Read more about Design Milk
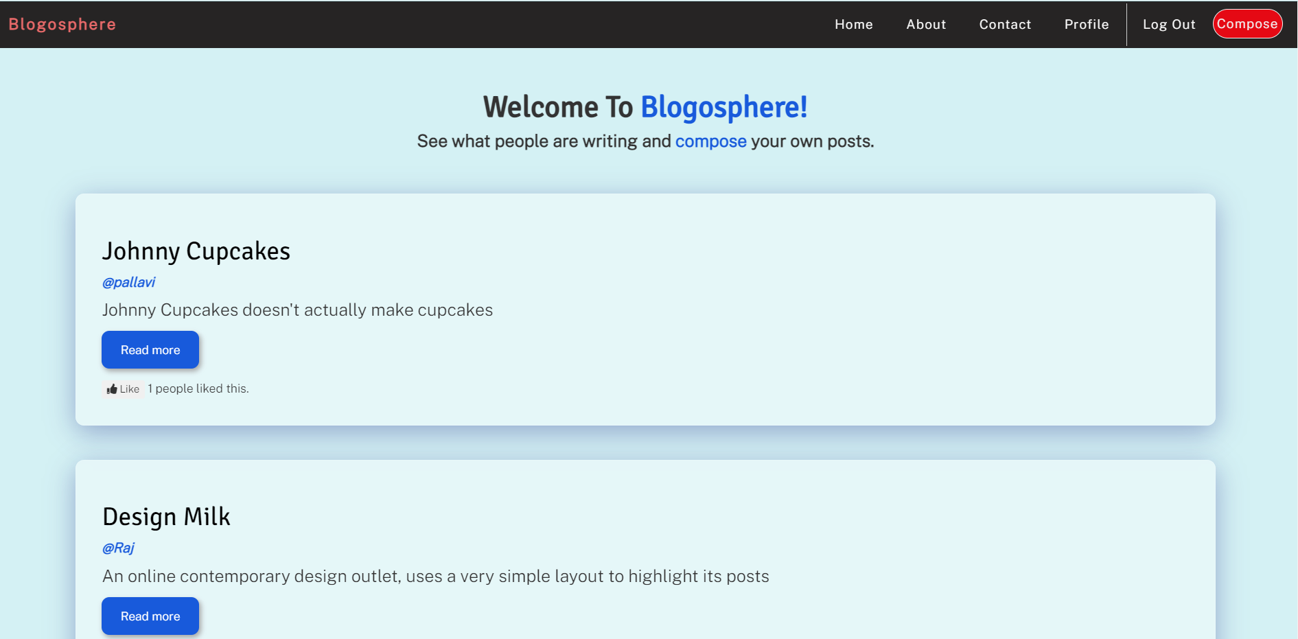 click(x=150, y=616)
